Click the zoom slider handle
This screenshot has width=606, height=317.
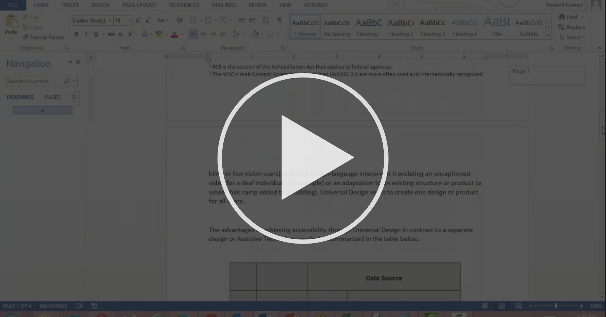click(x=556, y=306)
